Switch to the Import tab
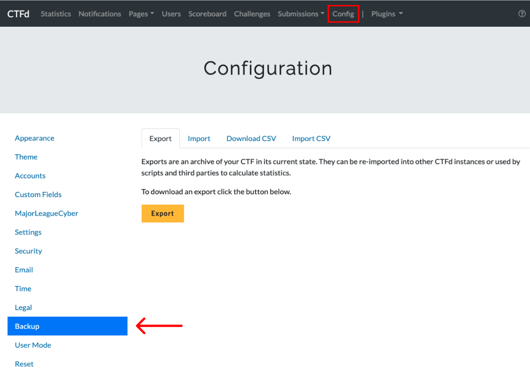The height and width of the screenshot is (388, 530). (x=199, y=138)
